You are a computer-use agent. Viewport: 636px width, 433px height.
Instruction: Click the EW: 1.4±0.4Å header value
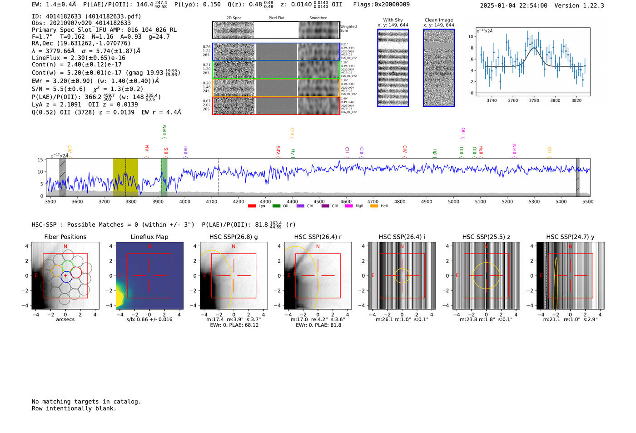click(54, 5)
